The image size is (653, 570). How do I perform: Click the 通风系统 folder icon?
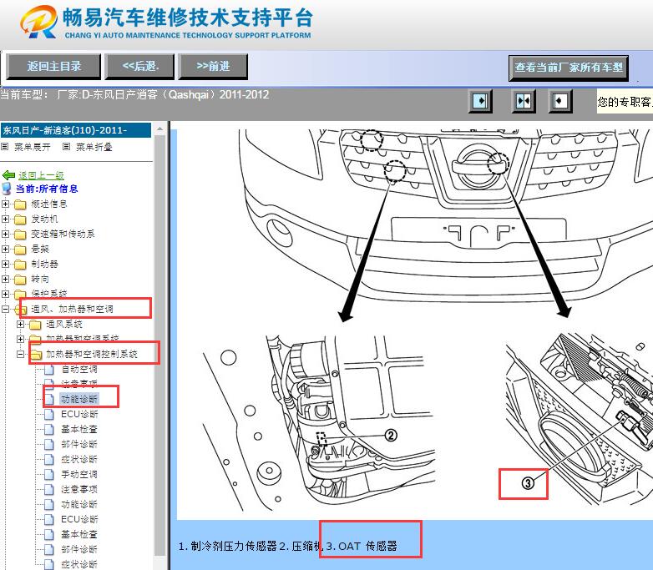click(35, 325)
